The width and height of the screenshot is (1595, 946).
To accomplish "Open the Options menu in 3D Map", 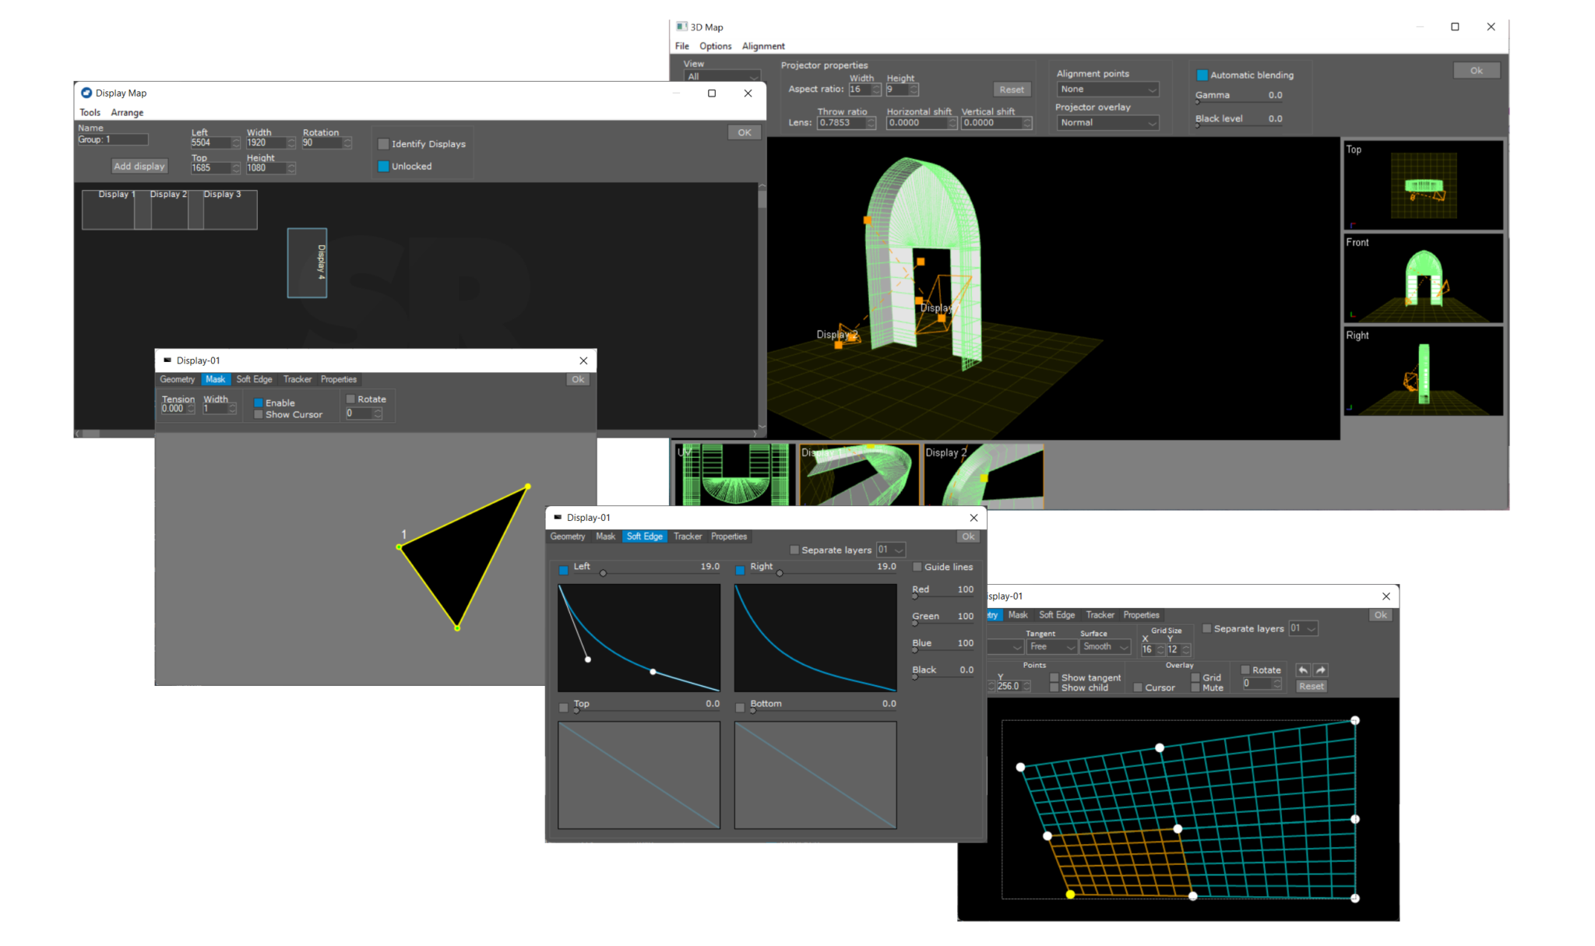I will [x=715, y=45].
